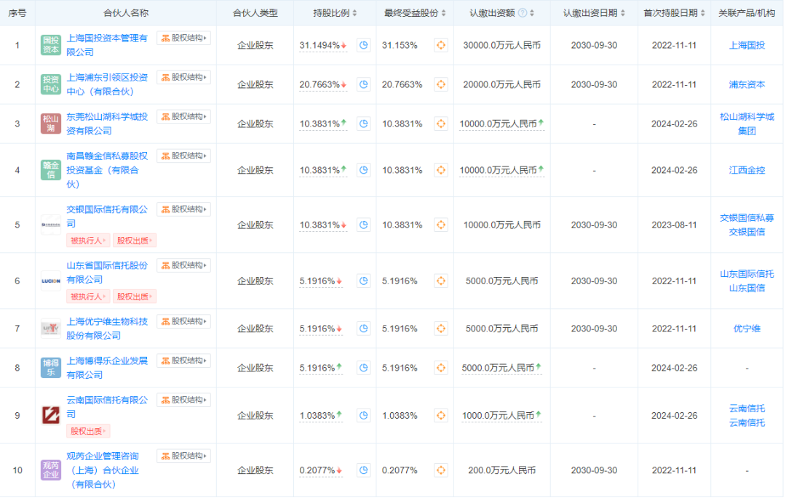Open pie chart icon for 交银国际信托 row
This screenshot has width=786, height=503.
tap(364, 225)
